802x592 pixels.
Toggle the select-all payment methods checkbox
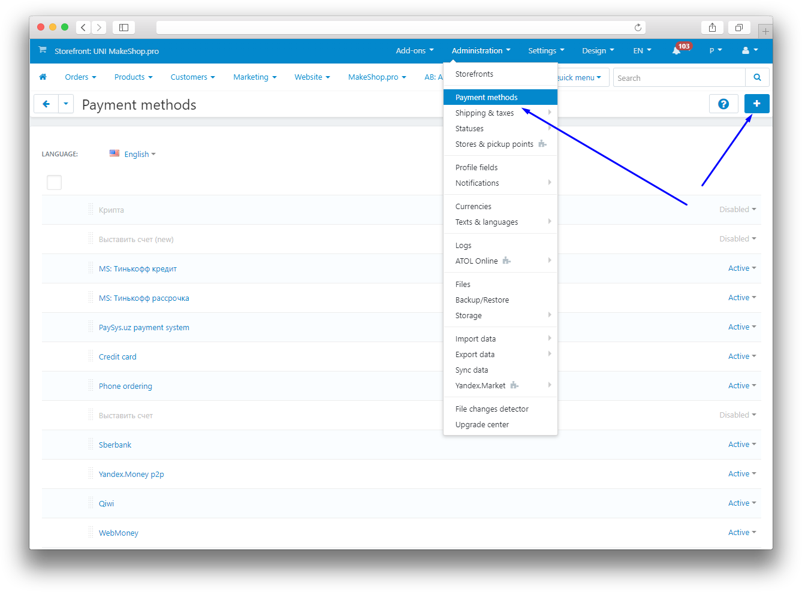54,182
